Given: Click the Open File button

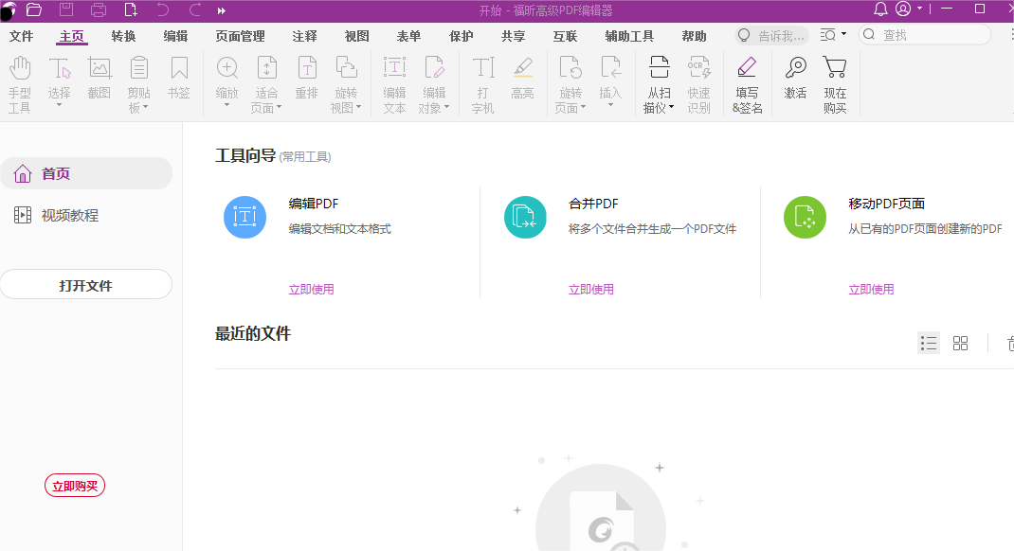Looking at the screenshot, I should pyautogui.click(x=86, y=283).
